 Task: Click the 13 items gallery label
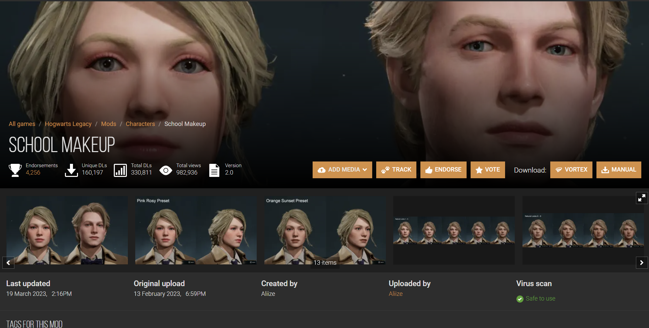[325, 263]
